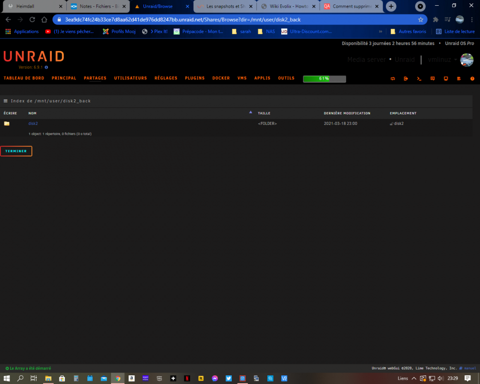Sort by Dernière modification column
Screen dimensions: 480x384
point(347,113)
